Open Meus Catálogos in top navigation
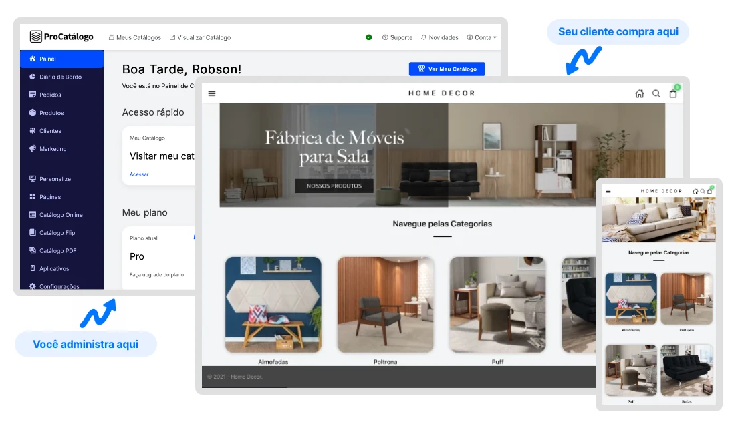This screenshot has width=740, height=426. [x=134, y=37]
